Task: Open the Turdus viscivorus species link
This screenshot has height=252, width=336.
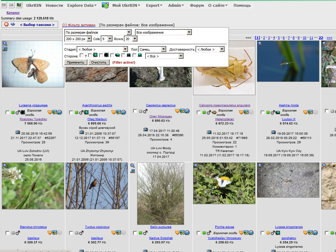Action: (97, 227)
